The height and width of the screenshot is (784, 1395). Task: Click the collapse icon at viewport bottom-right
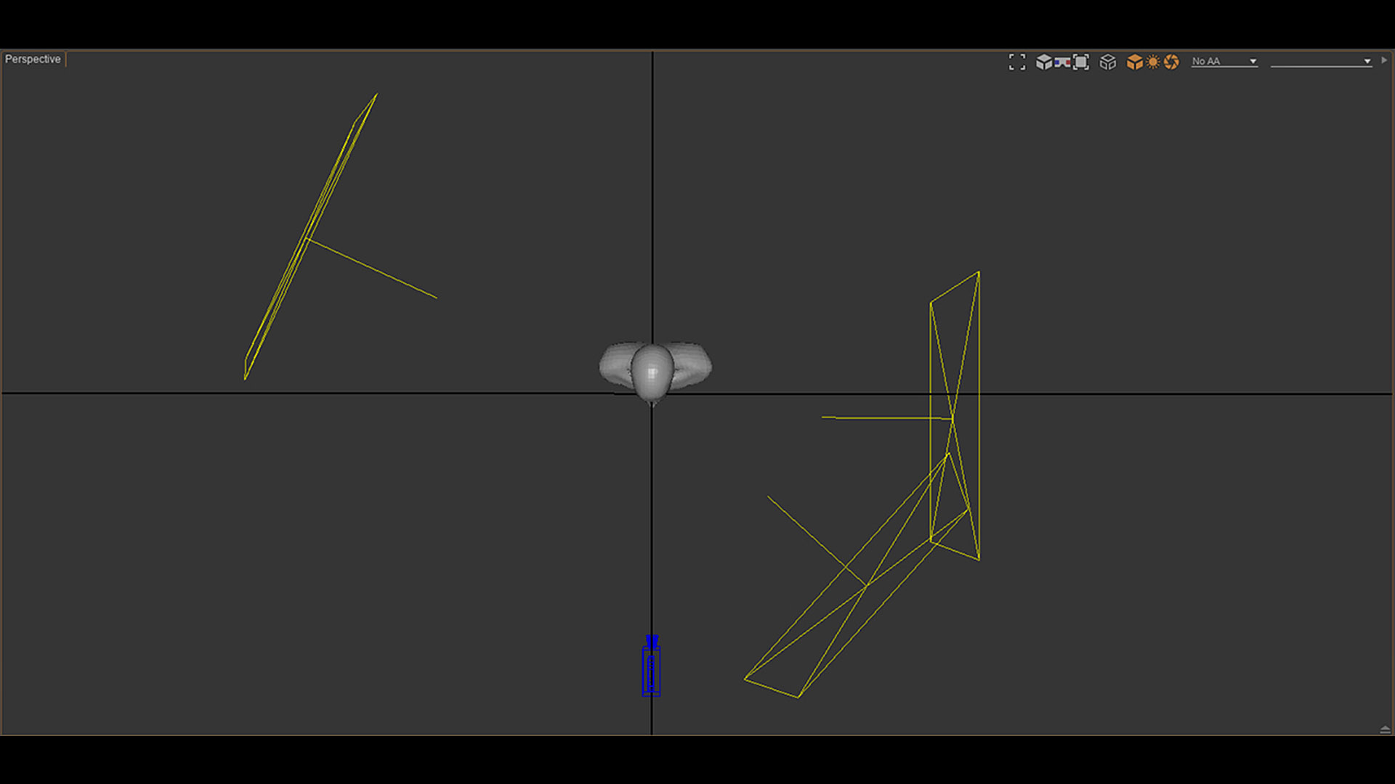[1385, 730]
